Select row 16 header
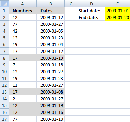 [4, 112]
